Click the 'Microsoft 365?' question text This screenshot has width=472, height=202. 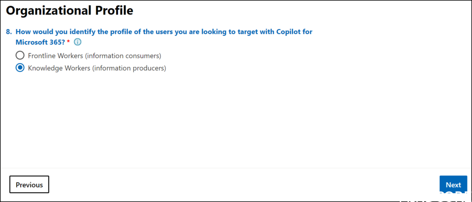coord(40,42)
